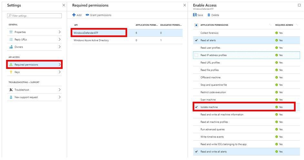
Task: Click the Reply URLs list icon
Action: coord(11,40)
